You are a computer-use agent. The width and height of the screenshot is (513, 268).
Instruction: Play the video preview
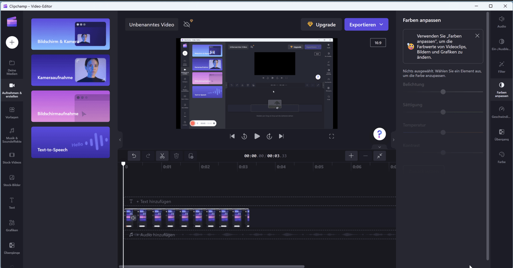[x=257, y=136]
